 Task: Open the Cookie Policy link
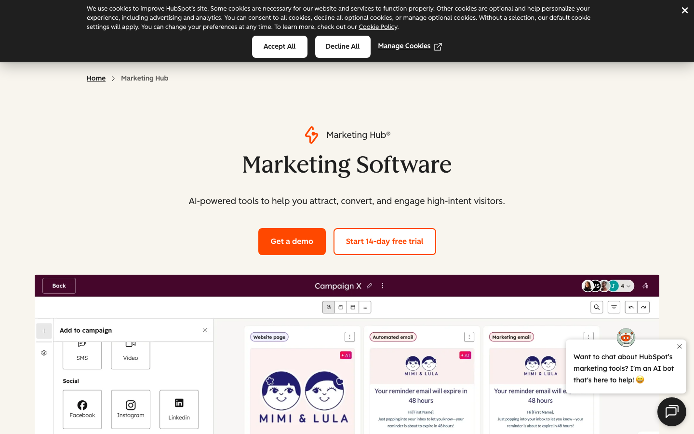click(378, 27)
